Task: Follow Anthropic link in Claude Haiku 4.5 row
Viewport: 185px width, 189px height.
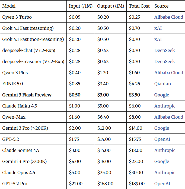Action: coord(165,106)
